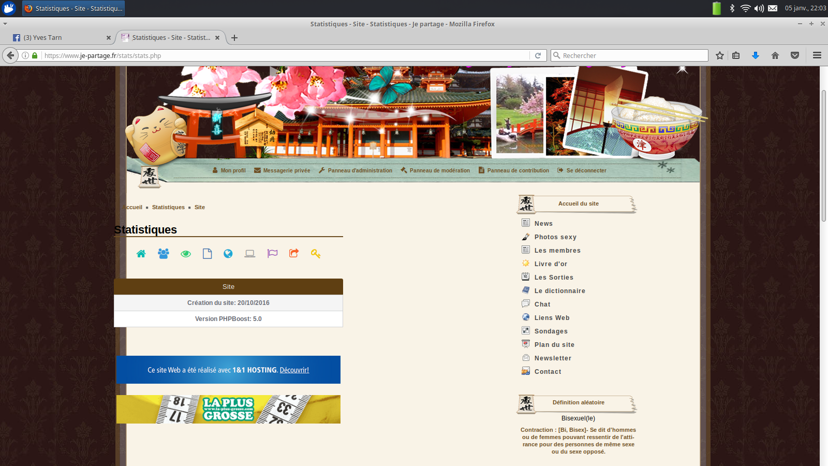828x466 pixels.
Task: Click the globe countries statistics icon
Action: pyautogui.click(x=228, y=254)
